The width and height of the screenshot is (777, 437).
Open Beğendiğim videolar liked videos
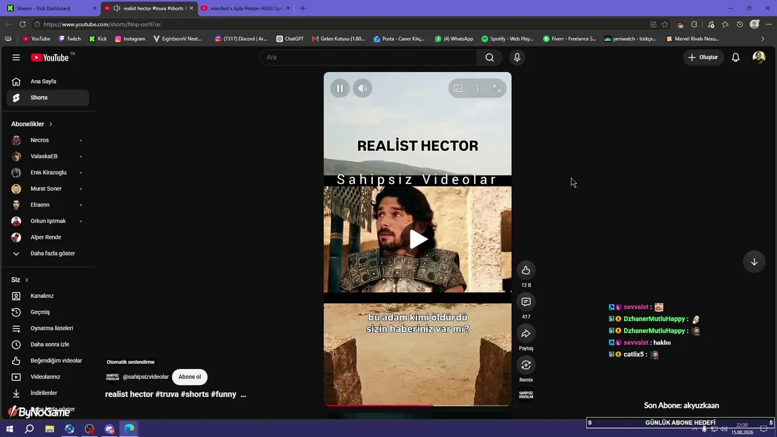pyautogui.click(x=48, y=361)
